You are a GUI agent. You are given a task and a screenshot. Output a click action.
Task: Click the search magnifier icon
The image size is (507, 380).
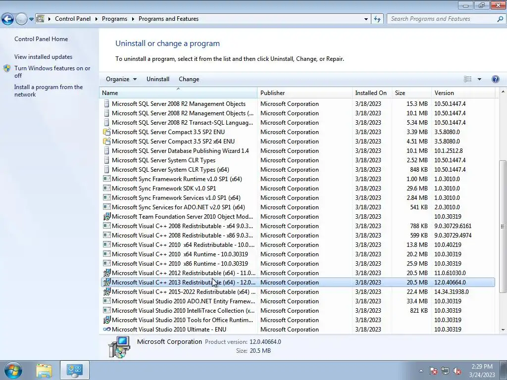500,19
